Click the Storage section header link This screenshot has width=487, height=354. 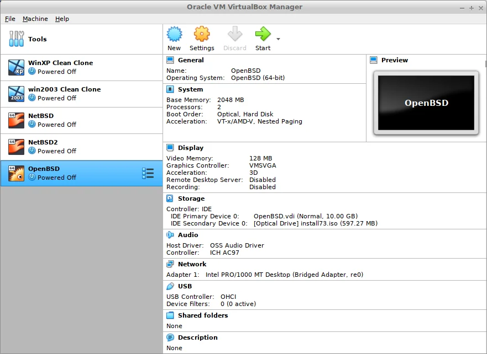click(x=191, y=199)
